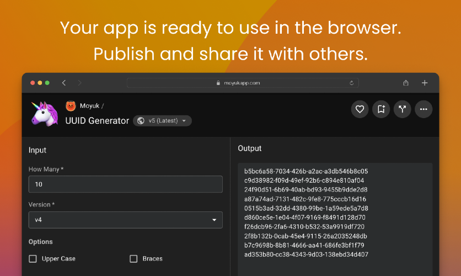This screenshot has height=276, width=461.
Task: Click inside the Output UUID text area
Action: click(335, 219)
